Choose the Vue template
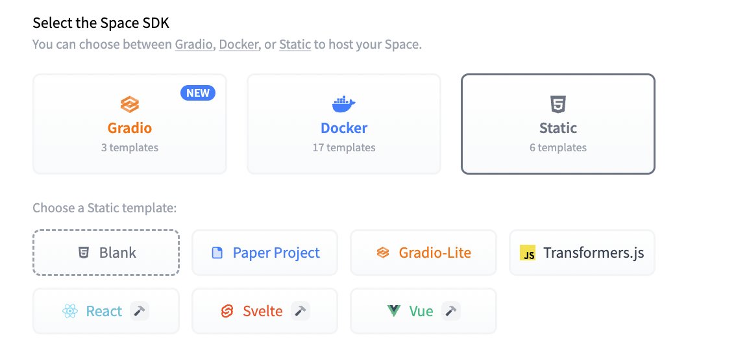 click(423, 311)
